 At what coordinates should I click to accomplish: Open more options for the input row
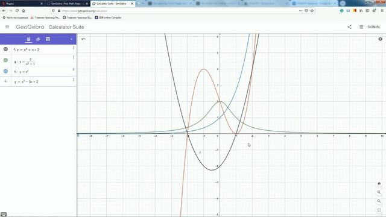pyautogui.click(x=74, y=80)
